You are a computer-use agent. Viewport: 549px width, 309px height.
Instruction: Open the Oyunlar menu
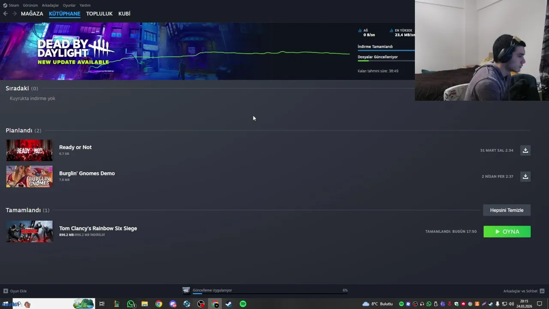69,5
